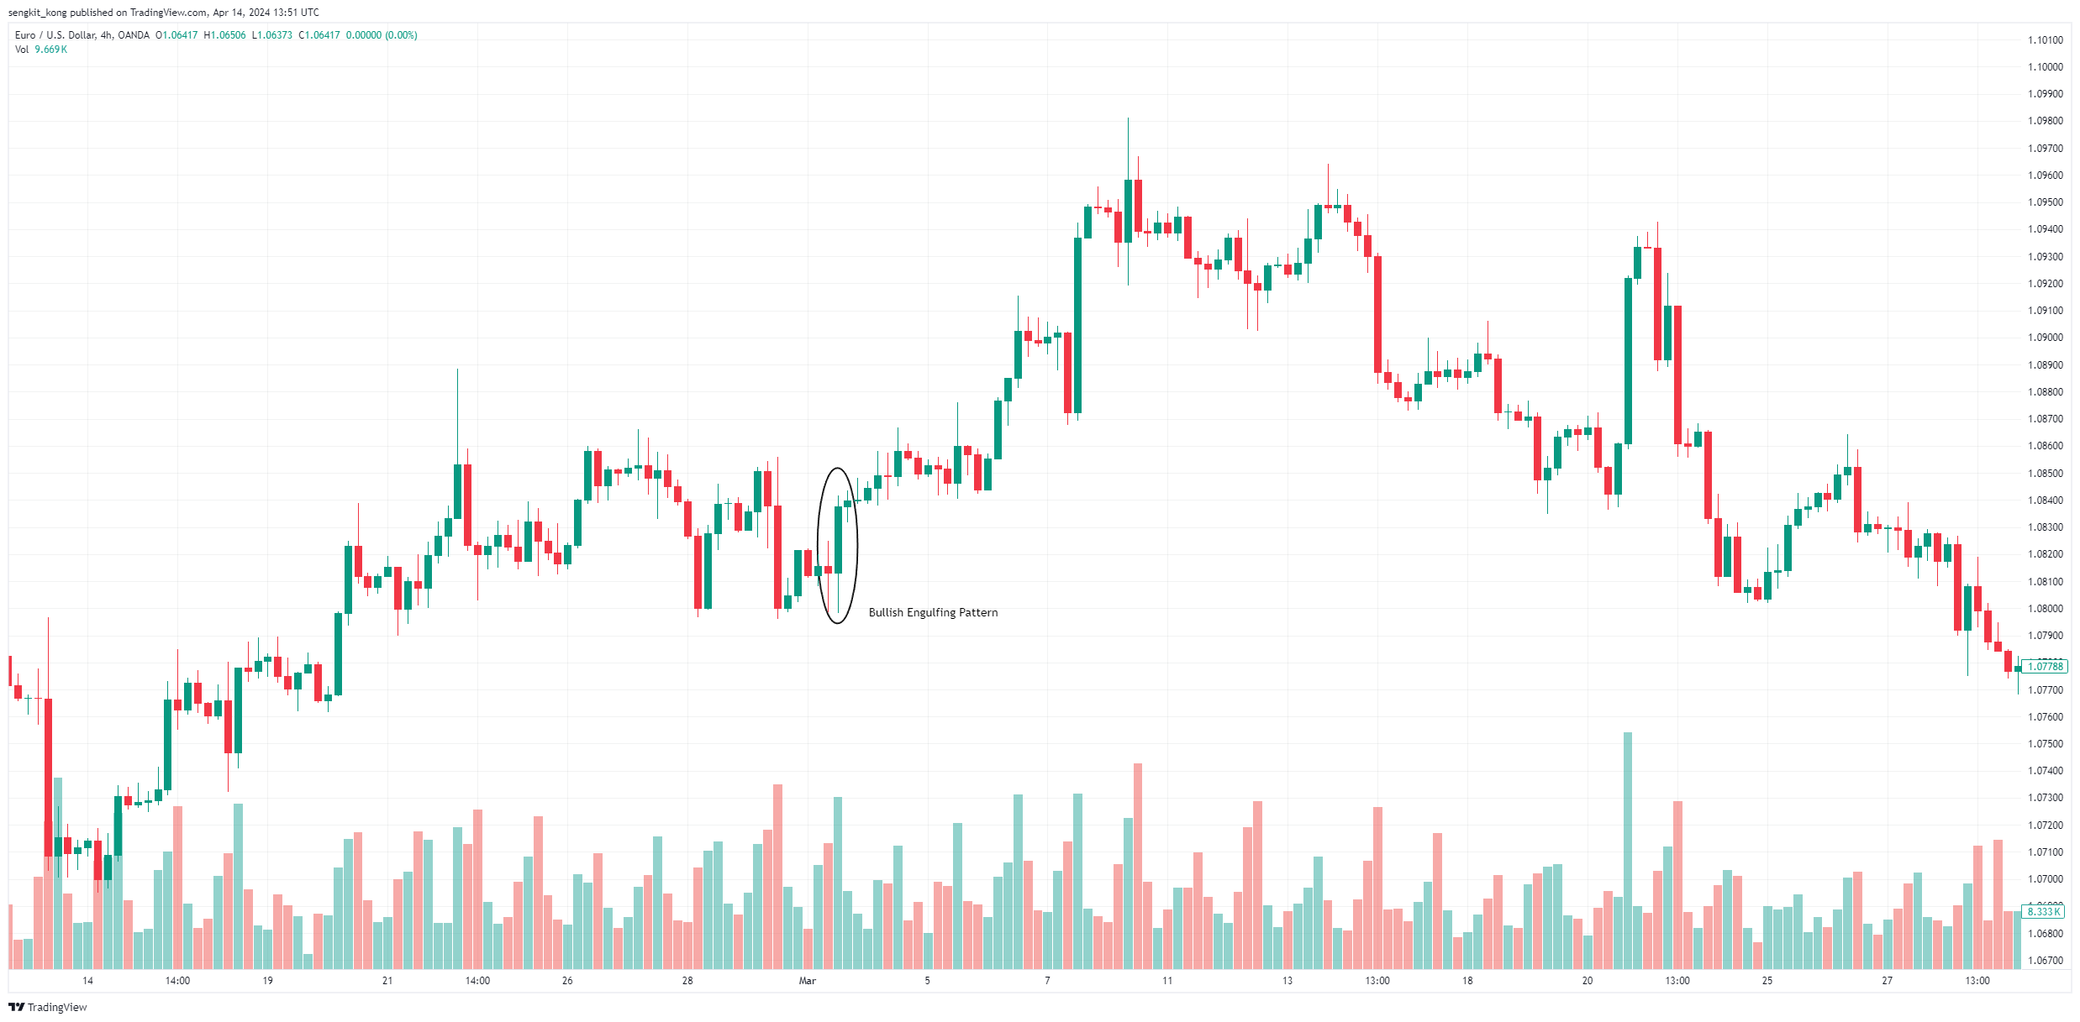Select the 14 date label on the time axis
Viewport: 2080px width, 1022px height.
point(87,980)
